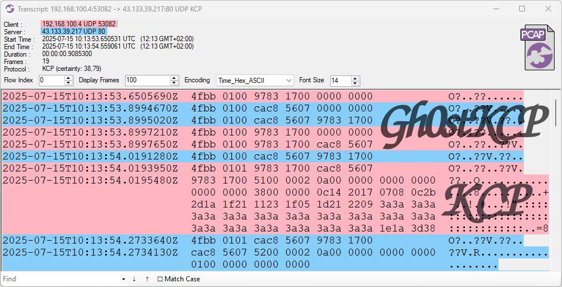Viewport: 562px width, 287px height.
Task: Open the Find history dropdown arrow
Action: click(124, 279)
